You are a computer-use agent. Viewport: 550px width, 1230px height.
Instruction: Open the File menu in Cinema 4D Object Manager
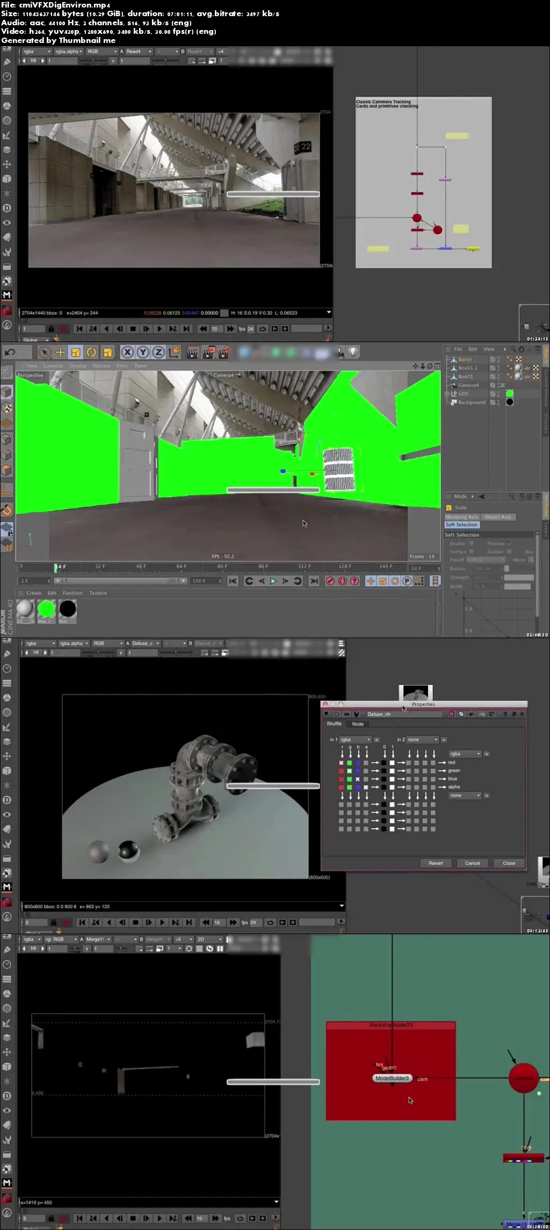pyautogui.click(x=458, y=349)
